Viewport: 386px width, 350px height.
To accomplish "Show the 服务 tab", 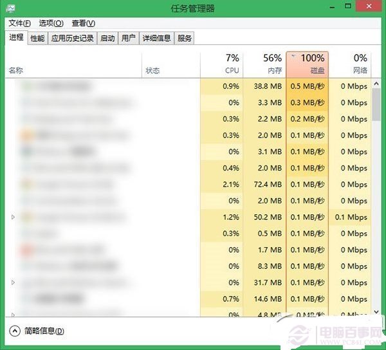I will click(x=185, y=38).
